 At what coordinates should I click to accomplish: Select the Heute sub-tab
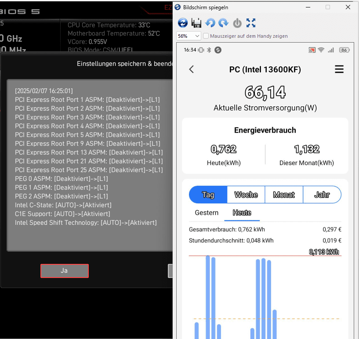(x=242, y=213)
